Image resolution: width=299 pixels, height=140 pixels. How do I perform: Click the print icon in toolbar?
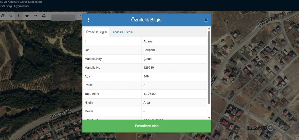click(44, 16)
